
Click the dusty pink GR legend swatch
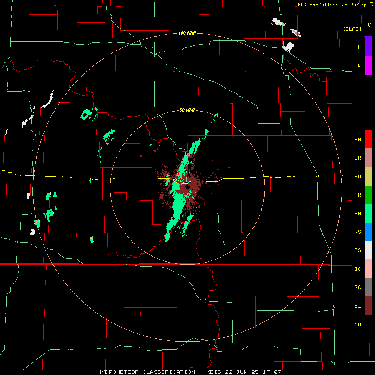[x=368, y=157]
